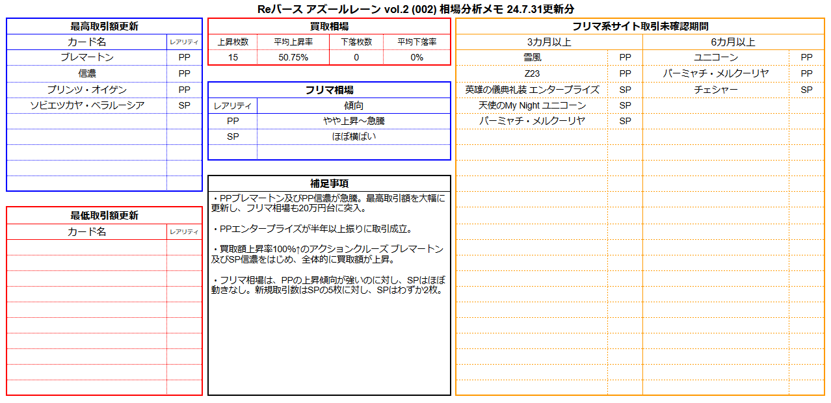The image size is (831, 403).
Task: Select PP rarity next to 雪風
Action: click(626, 57)
